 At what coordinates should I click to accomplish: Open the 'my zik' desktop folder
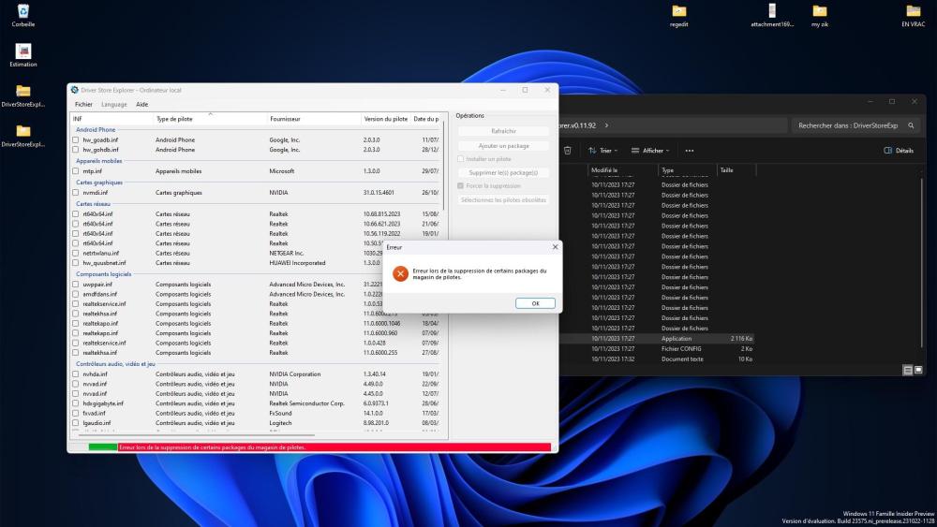(820, 12)
